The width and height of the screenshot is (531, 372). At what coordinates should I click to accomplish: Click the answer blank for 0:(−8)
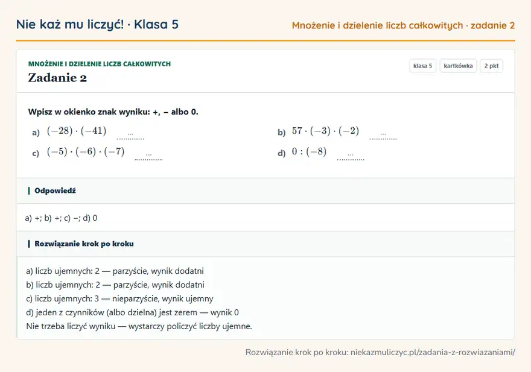351,156
